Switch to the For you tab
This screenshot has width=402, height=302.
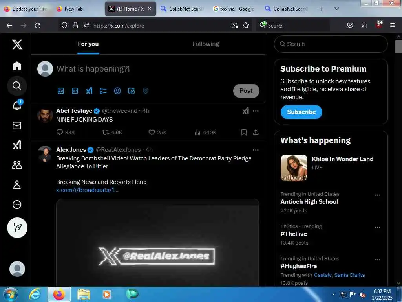[88, 44]
